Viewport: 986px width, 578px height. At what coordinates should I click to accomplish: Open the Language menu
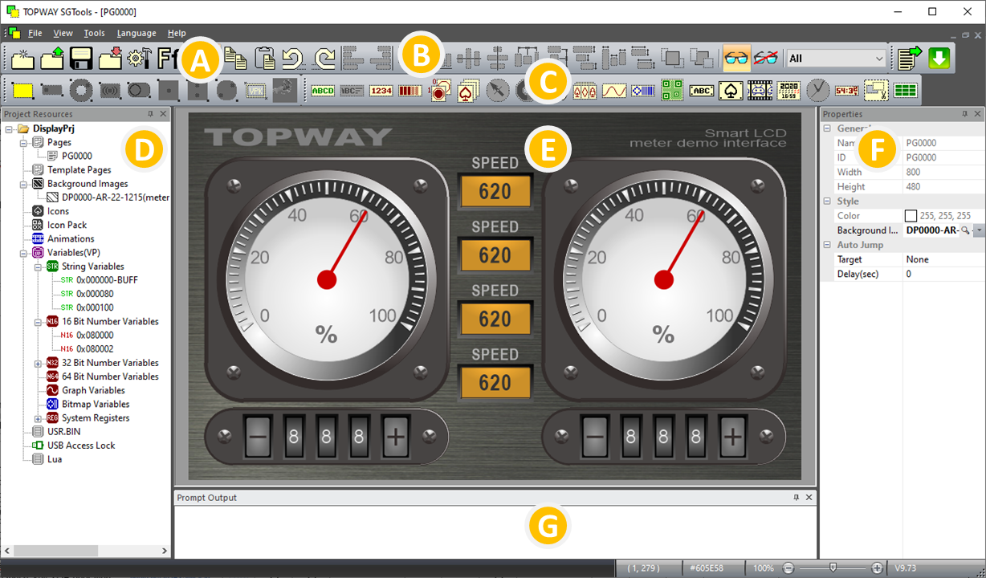pyautogui.click(x=136, y=33)
